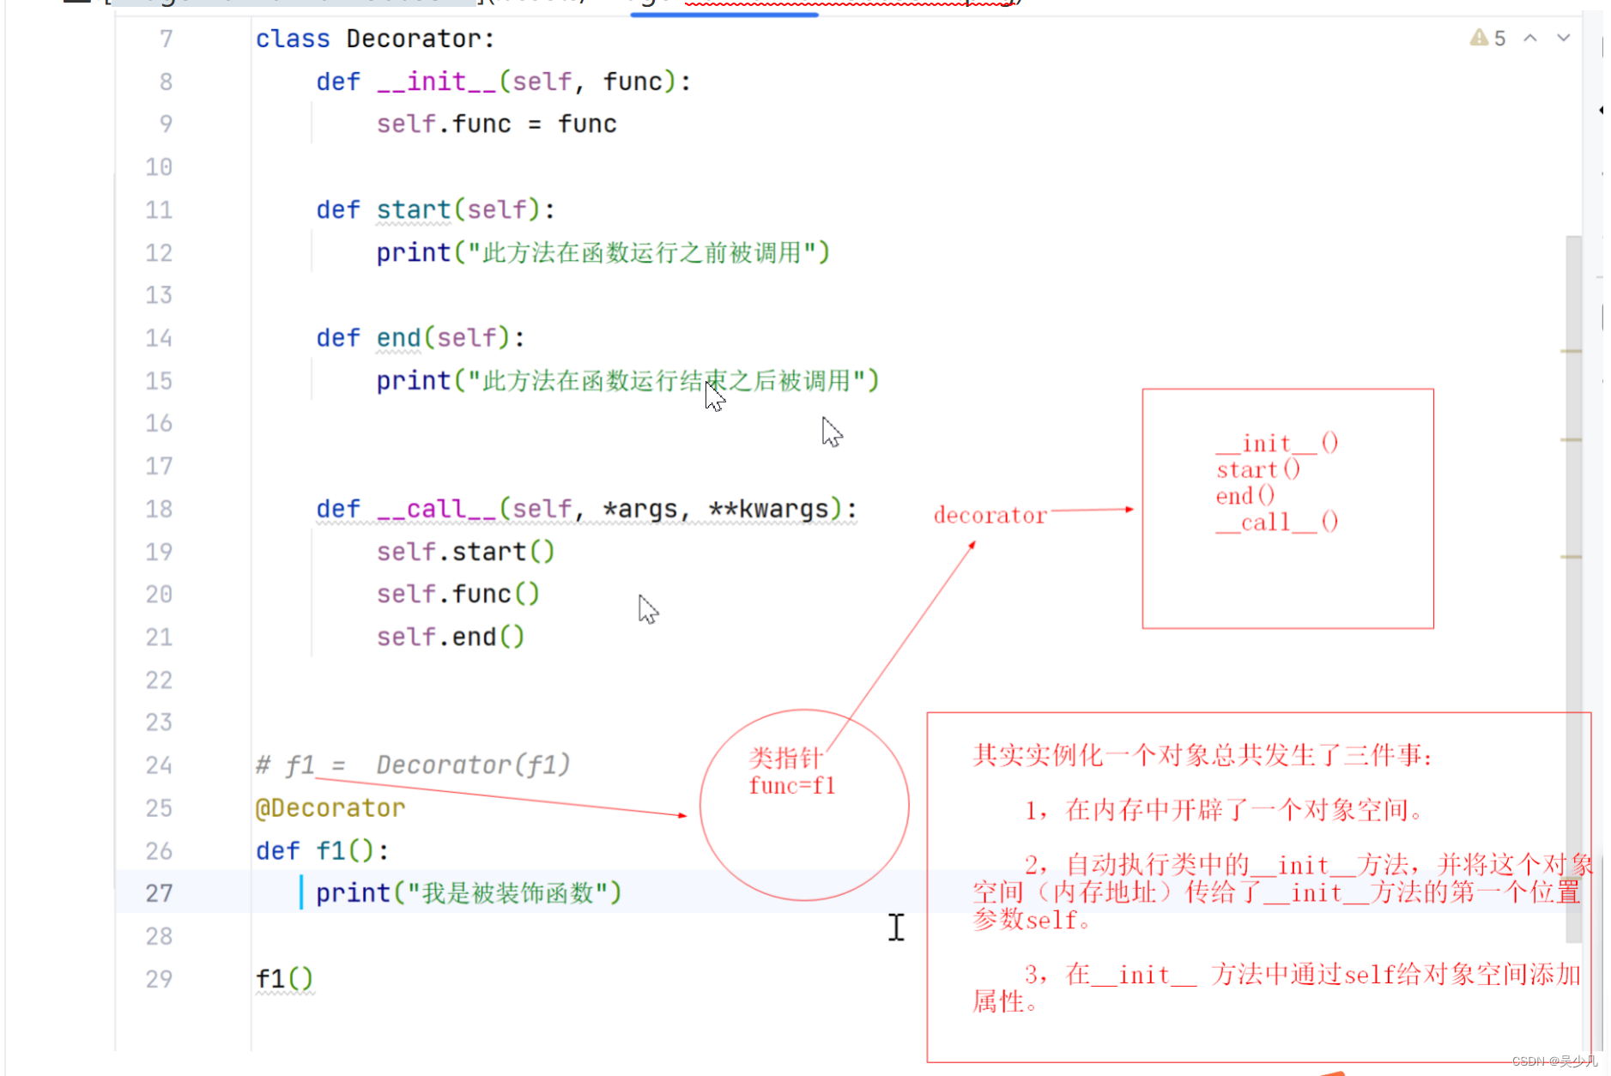
Task: Click the inspections count showing 5
Action: click(x=1499, y=38)
